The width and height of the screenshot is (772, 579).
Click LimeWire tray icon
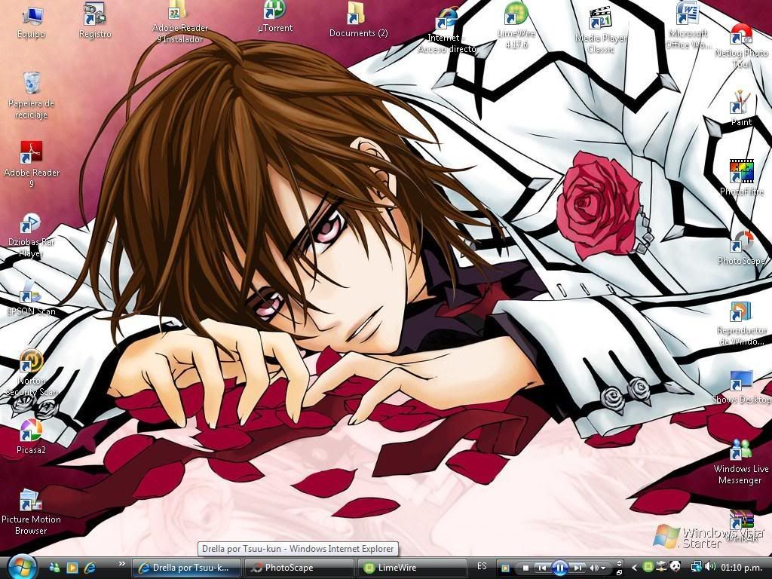tap(648, 567)
